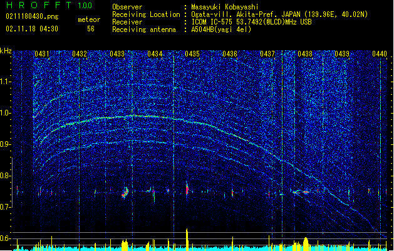Screen dimensions: 394x251
Task: Select the Ogata-vill. Akita-Pref. JAPAN location text
Action: click(279, 14)
